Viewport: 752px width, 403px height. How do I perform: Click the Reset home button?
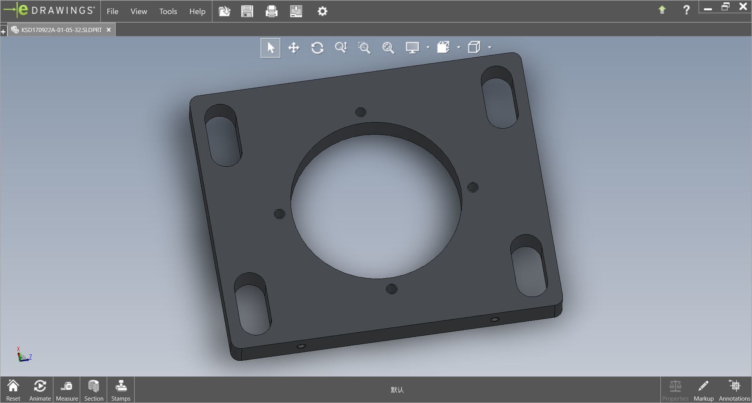click(x=13, y=390)
